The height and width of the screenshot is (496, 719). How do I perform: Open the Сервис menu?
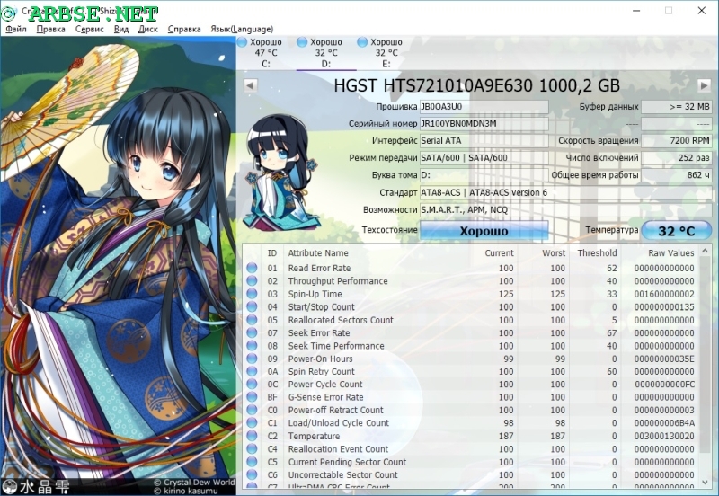89,29
